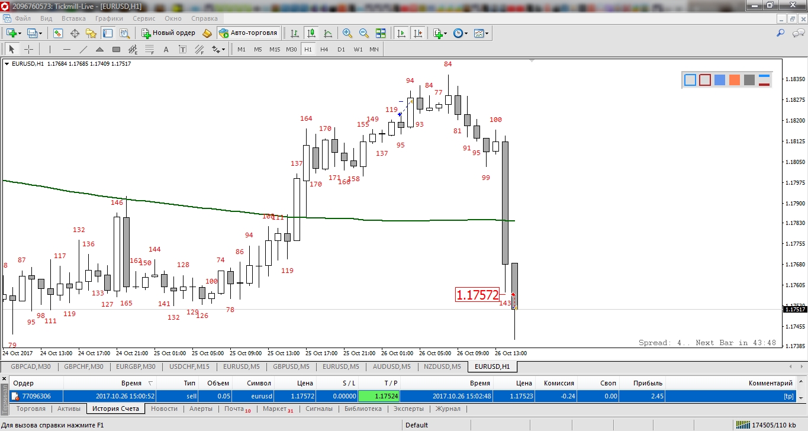The width and height of the screenshot is (808, 431).
Task: Select the horizontal line drawing tool
Action: 67,49
